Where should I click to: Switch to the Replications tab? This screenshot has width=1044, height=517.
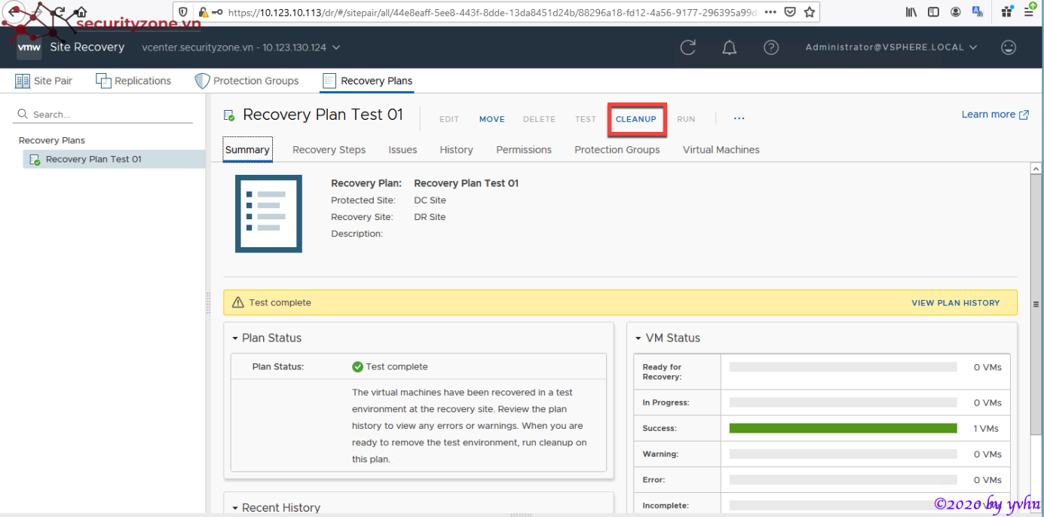(x=133, y=81)
